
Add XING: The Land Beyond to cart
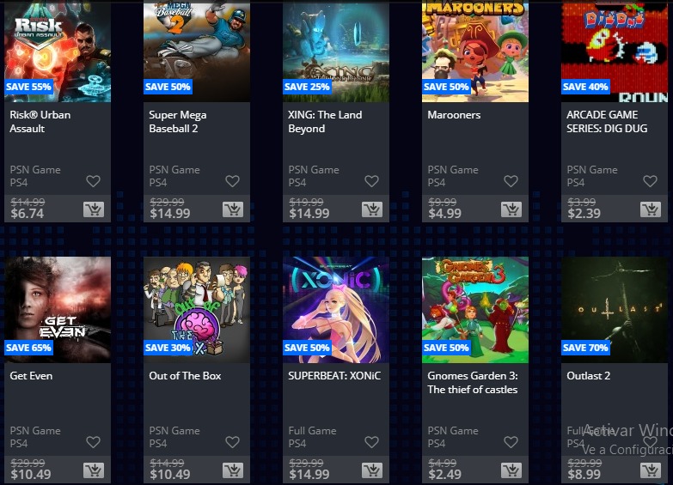[372, 209]
